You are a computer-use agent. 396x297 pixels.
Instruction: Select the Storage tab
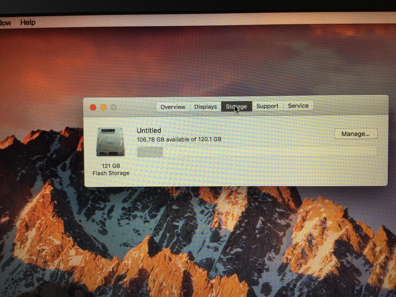coord(237,106)
